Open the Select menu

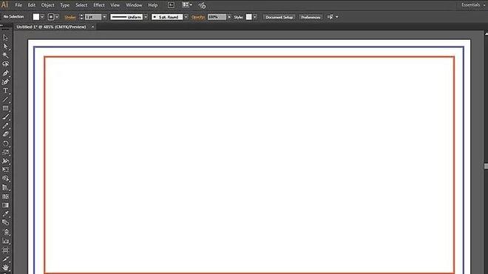point(81,5)
